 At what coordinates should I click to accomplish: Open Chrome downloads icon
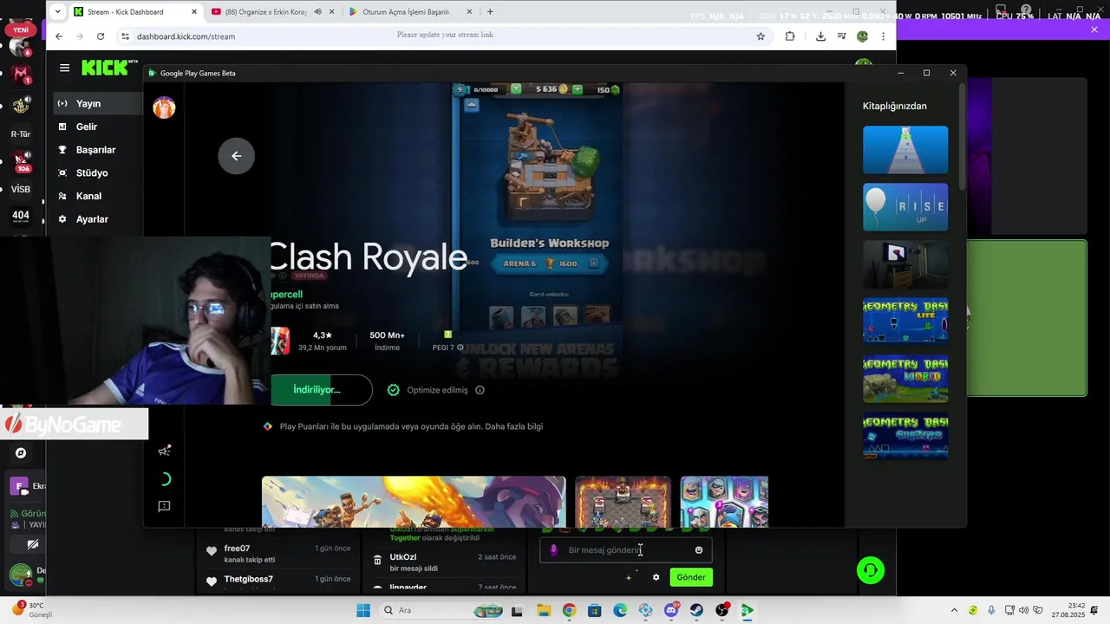[x=820, y=36]
